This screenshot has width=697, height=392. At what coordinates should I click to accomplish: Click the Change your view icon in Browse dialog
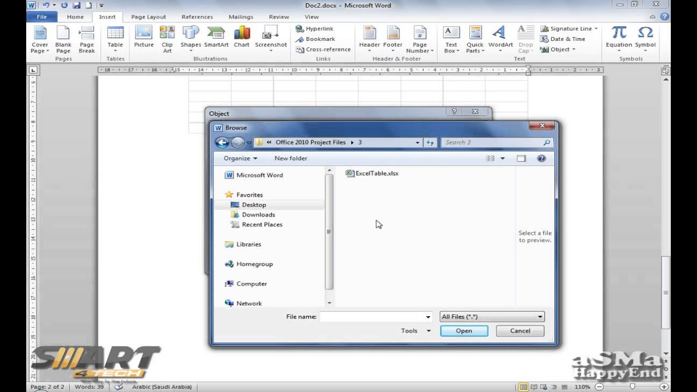tap(491, 158)
